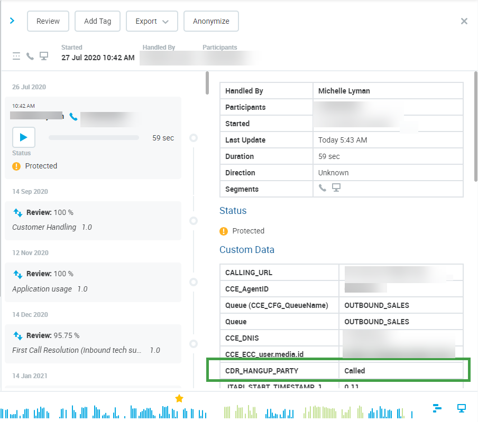Viewport: 478px width, 422px height.
Task: Click the Review button
Action: [48, 21]
